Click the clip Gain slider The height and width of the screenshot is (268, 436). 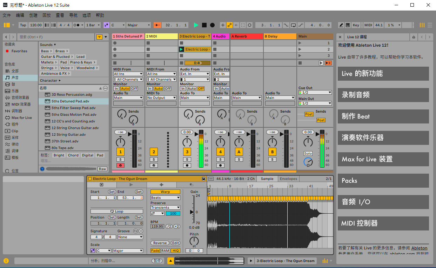point(192,212)
